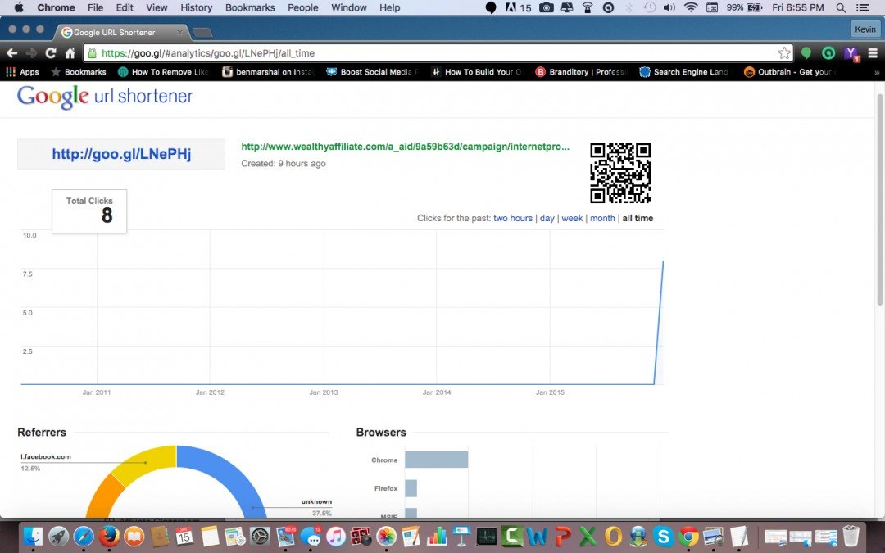Click the Wi-Fi status icon

click(x=690, y=8)
